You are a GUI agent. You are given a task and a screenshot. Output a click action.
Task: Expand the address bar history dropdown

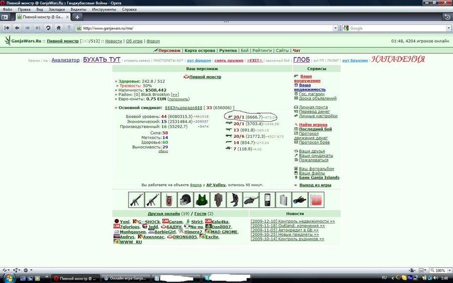click(x=336, y=28)
